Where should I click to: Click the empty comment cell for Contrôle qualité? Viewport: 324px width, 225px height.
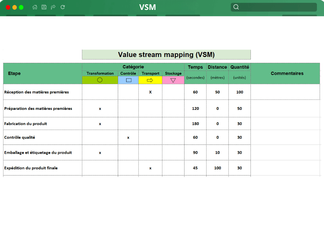coord(287,137)
